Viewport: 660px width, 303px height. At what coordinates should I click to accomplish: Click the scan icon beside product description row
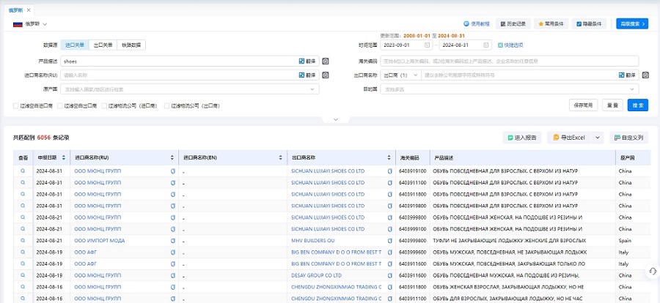[x=326, y=61]
